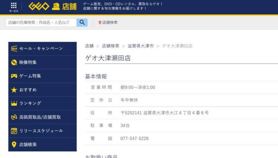
Task: Click phone number 077-547-5226
Action: pyautogui.click(x=134, y=139)
